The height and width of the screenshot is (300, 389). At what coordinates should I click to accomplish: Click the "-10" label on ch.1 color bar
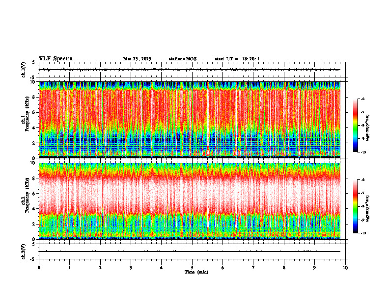coord(363,152)
